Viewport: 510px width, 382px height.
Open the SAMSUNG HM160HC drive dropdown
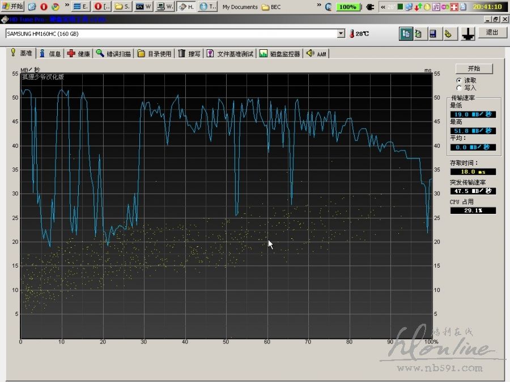pos(341,33)
